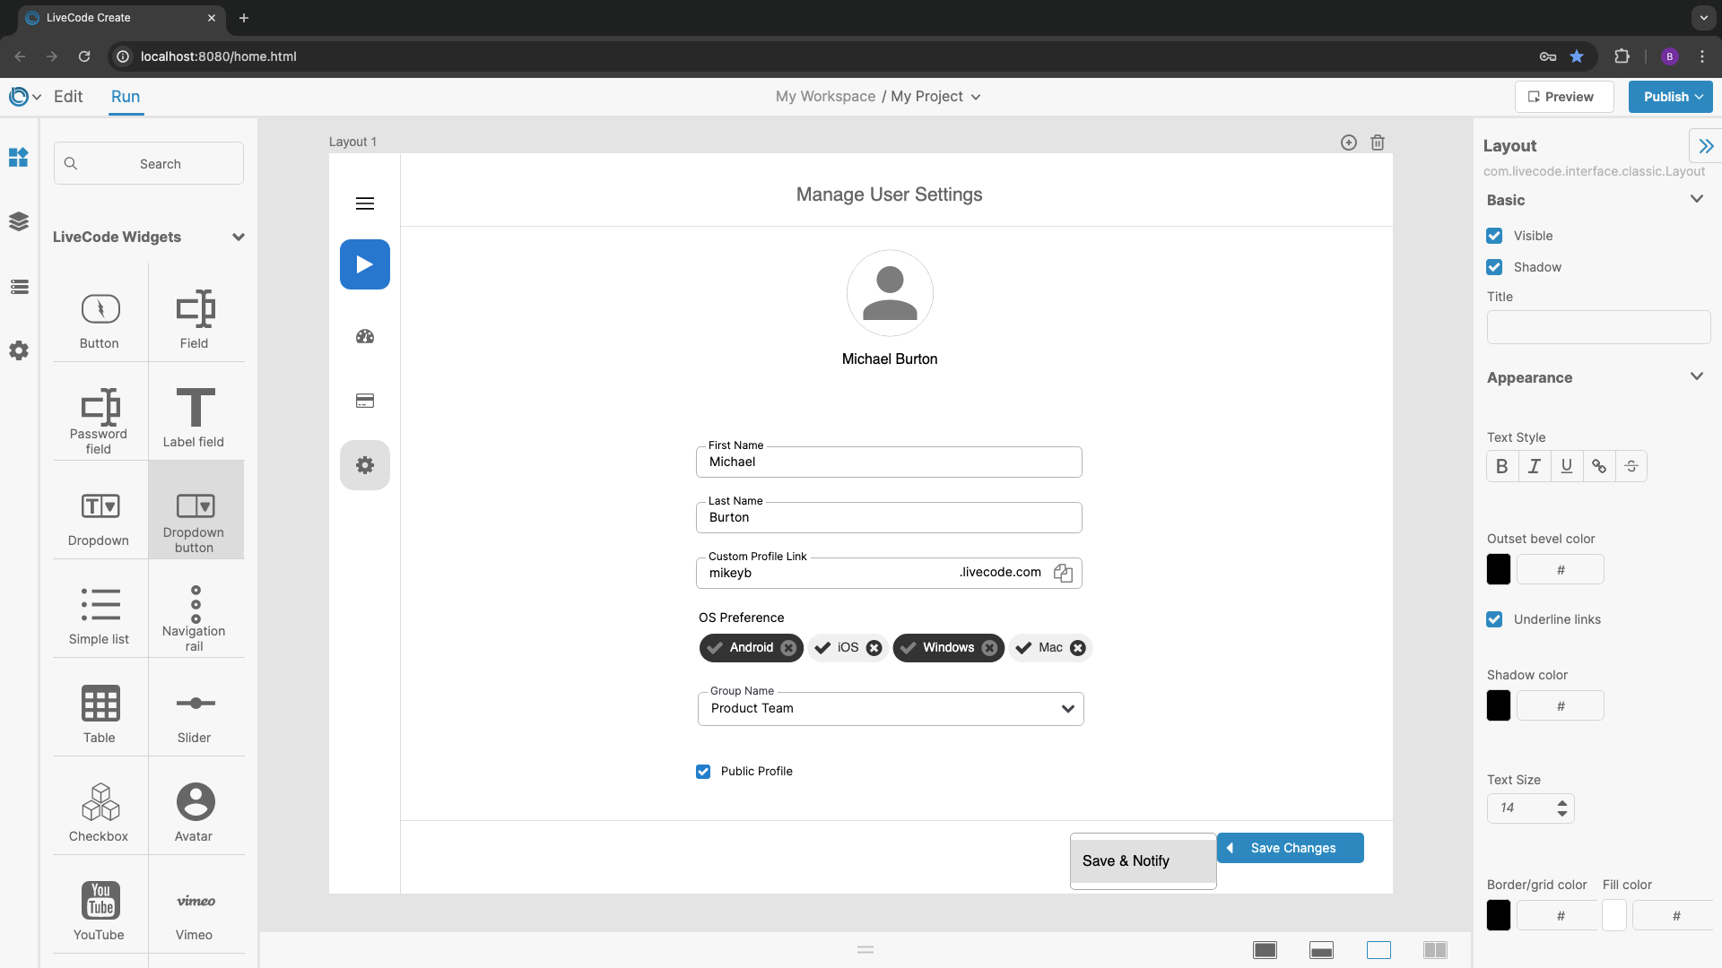Click the add layout plus icon
The height and width of the screenshot is (968, 1722).
click(x=1348, y=143)
